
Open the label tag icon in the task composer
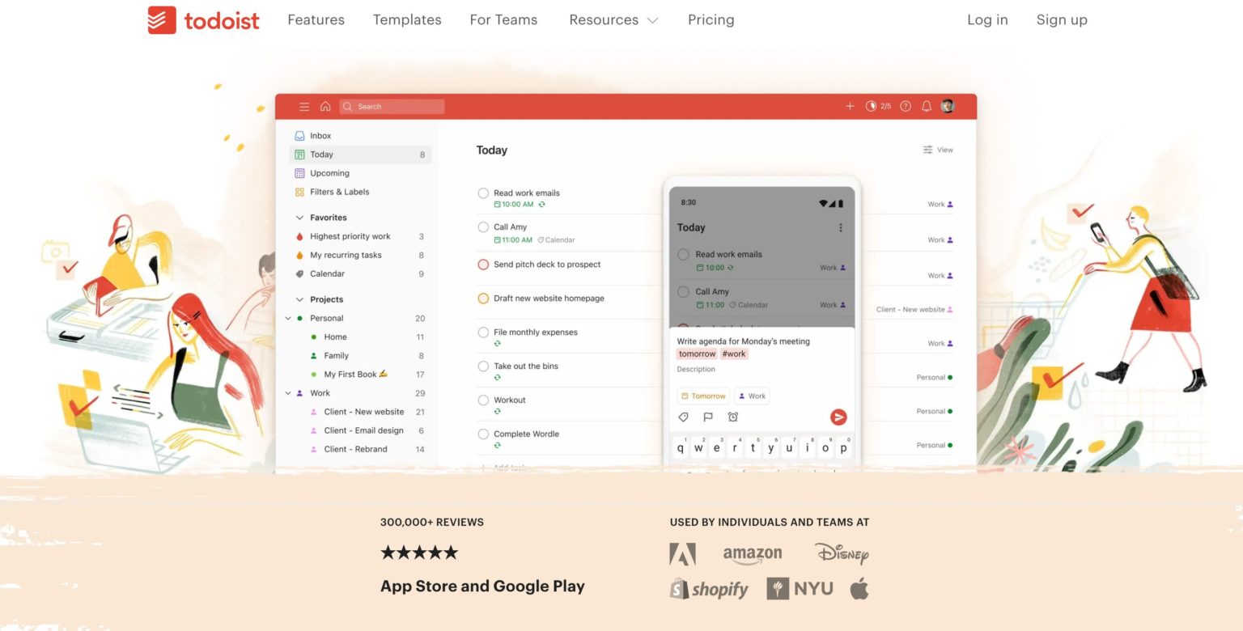(x=684, y=417)
